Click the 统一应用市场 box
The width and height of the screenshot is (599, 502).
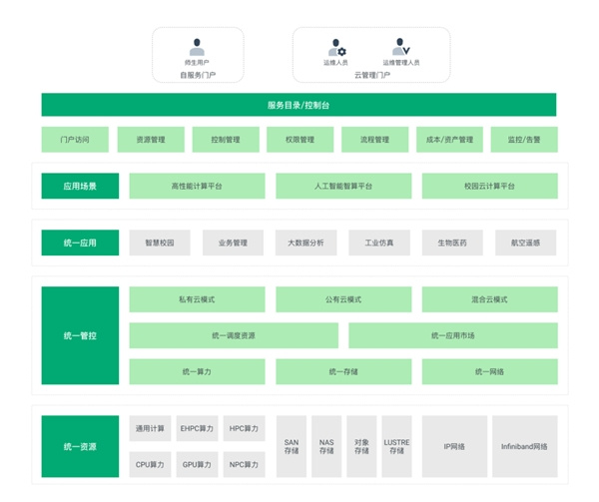pos(453,335)
